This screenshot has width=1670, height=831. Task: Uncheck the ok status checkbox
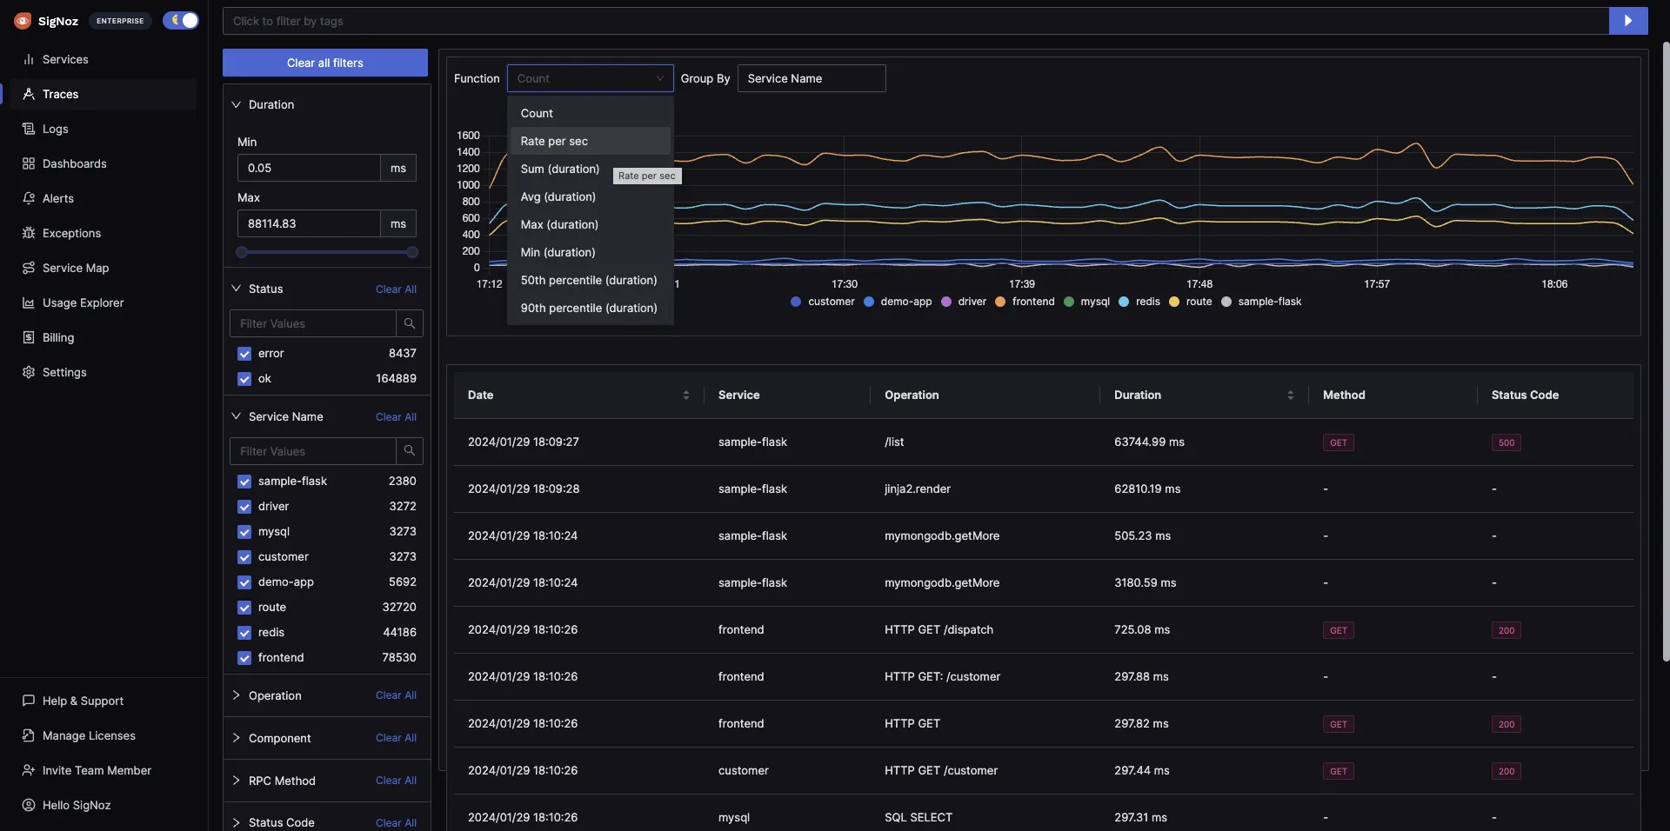(244, 379)
